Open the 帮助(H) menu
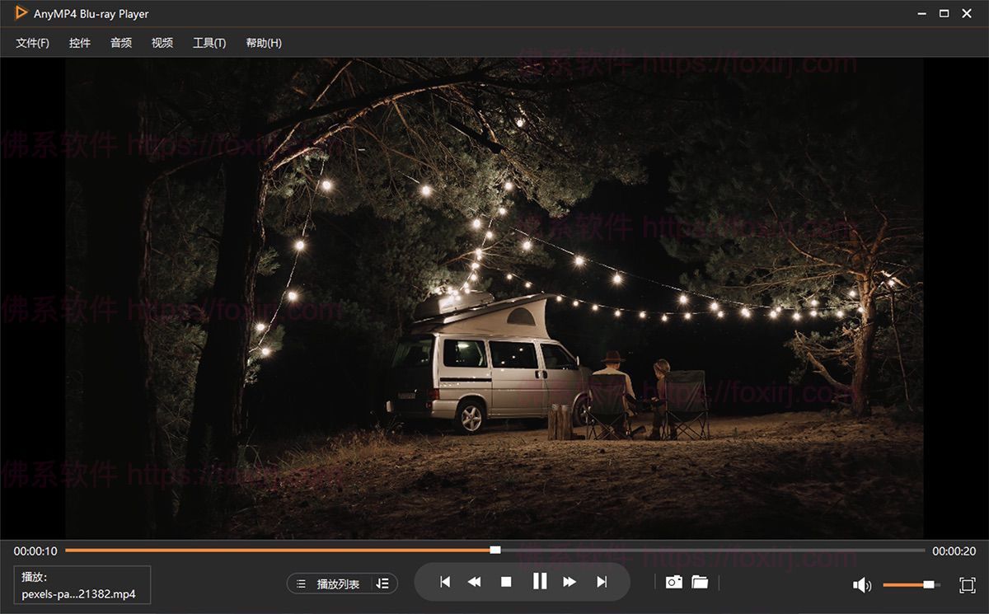This screenshot has height=614, width=989. 264,43
